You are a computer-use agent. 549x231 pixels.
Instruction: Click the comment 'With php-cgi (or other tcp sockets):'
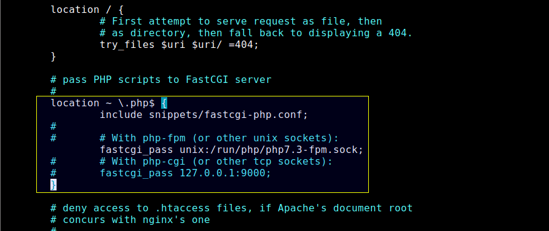tap(216, 162)
